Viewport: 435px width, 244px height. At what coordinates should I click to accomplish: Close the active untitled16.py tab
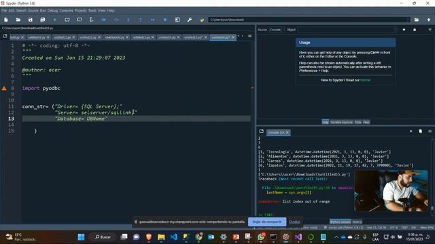(x=233, y=37)
